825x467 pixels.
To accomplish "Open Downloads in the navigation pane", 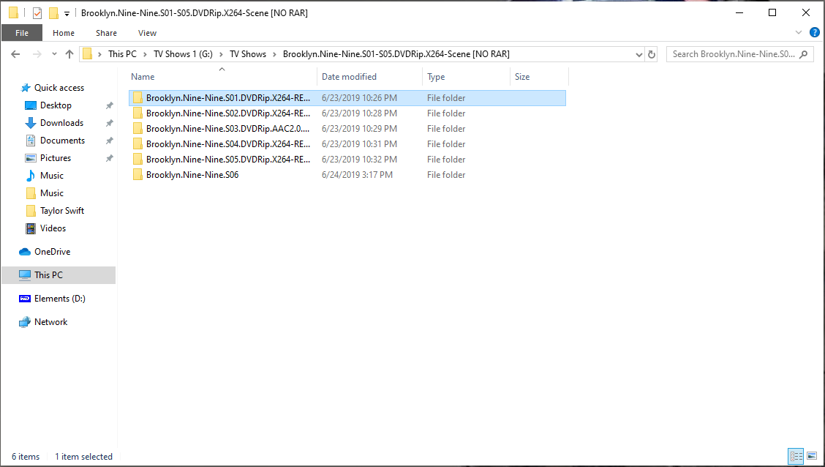I will (61, 123).
